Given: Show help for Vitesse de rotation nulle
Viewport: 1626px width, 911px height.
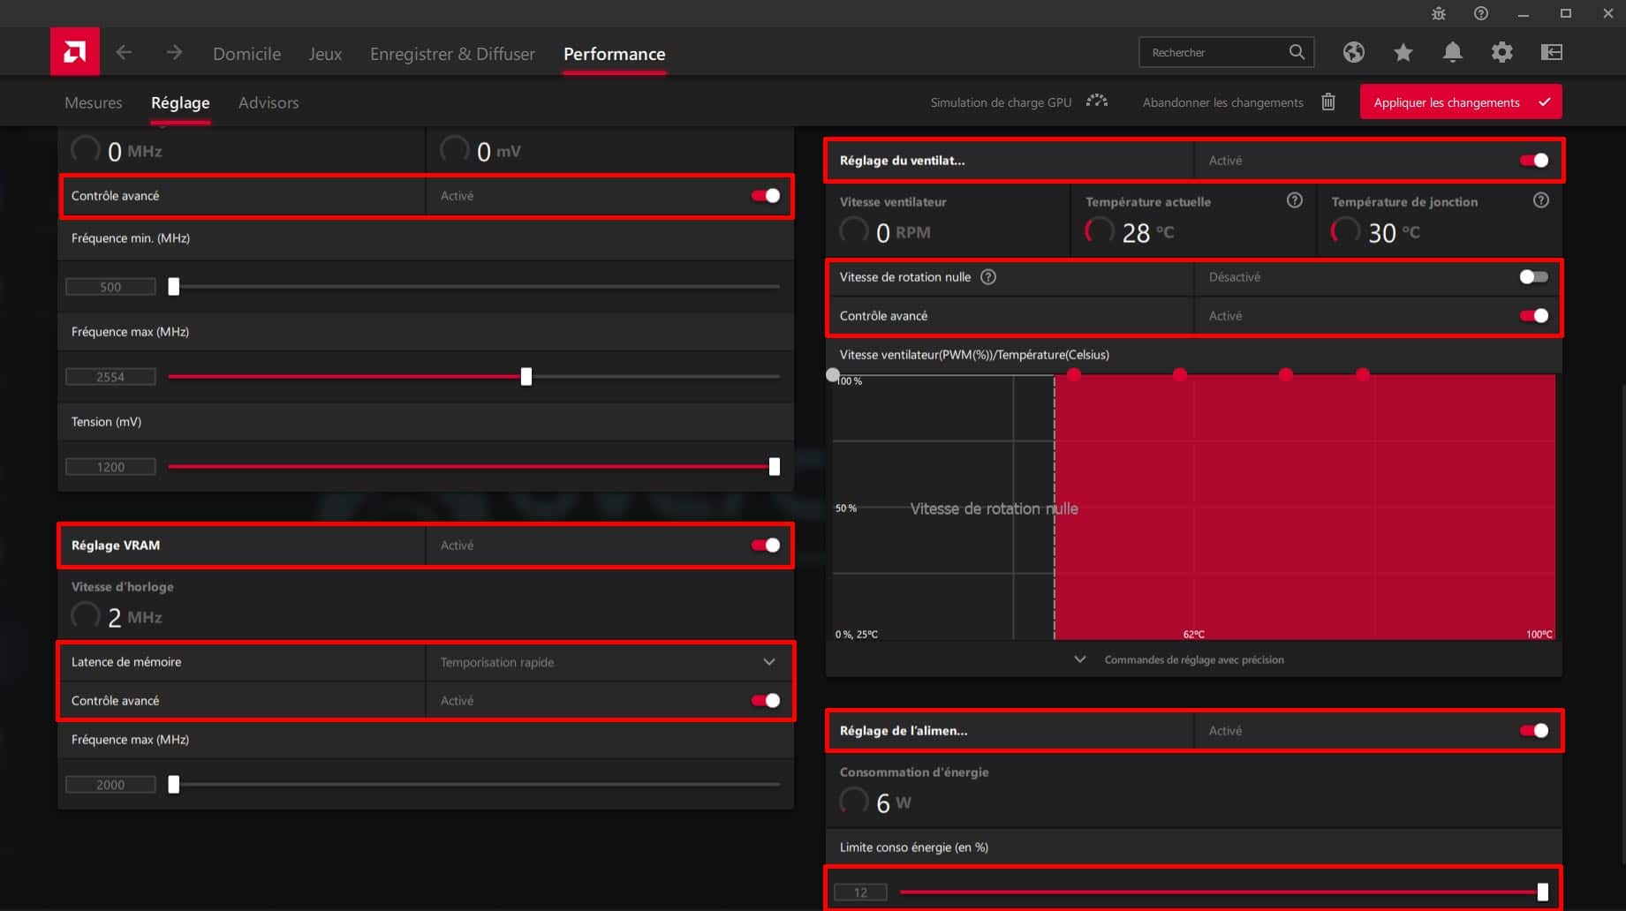Looking at the screenshot, I should click(988, 277).
